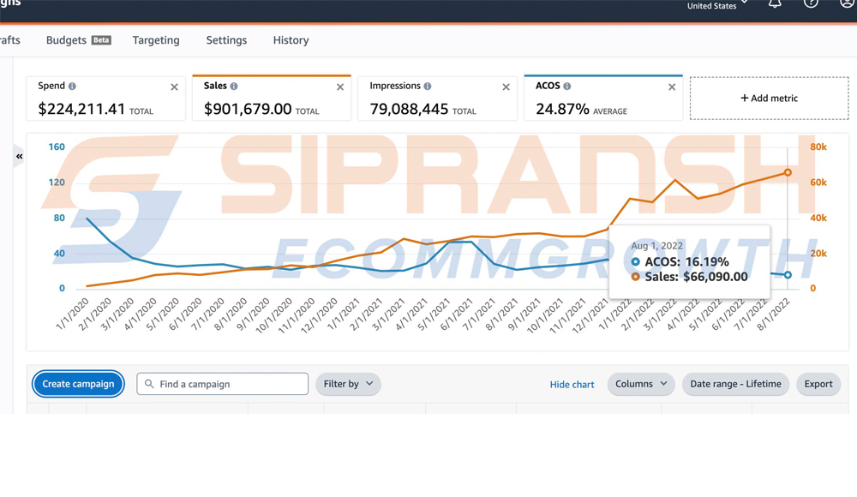Open the Columns dropdown
Image resolution: width=857 pixels, height=497 pixels.
(x=640, y=384)
